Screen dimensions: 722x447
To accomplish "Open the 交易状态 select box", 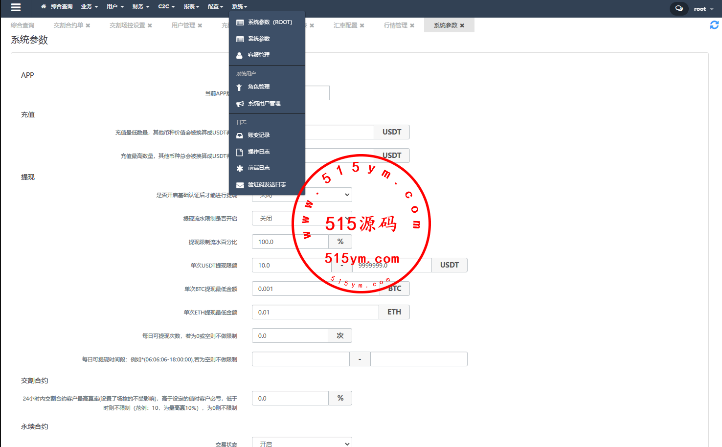I will click(x=301, y=443).
